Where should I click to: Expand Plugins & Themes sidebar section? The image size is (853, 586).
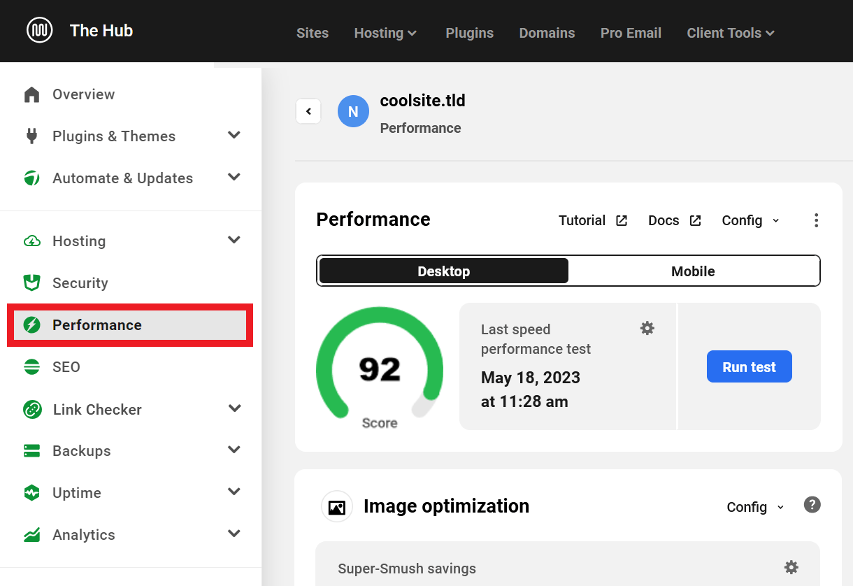234,135
